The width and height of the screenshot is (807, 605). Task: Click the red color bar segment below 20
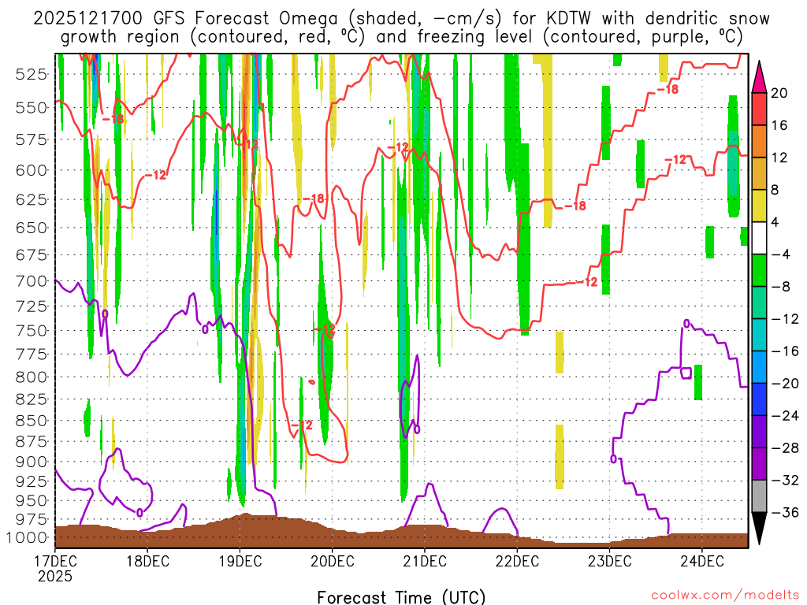(759, 109)
